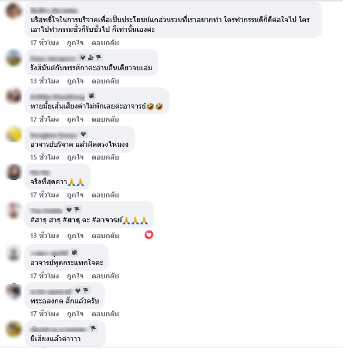Open the profile picture beside the พระอลงกต comment

click(x=13, y=291)
